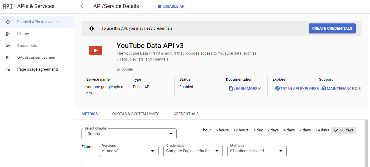Click the YouTube play logo

[95, 50]
